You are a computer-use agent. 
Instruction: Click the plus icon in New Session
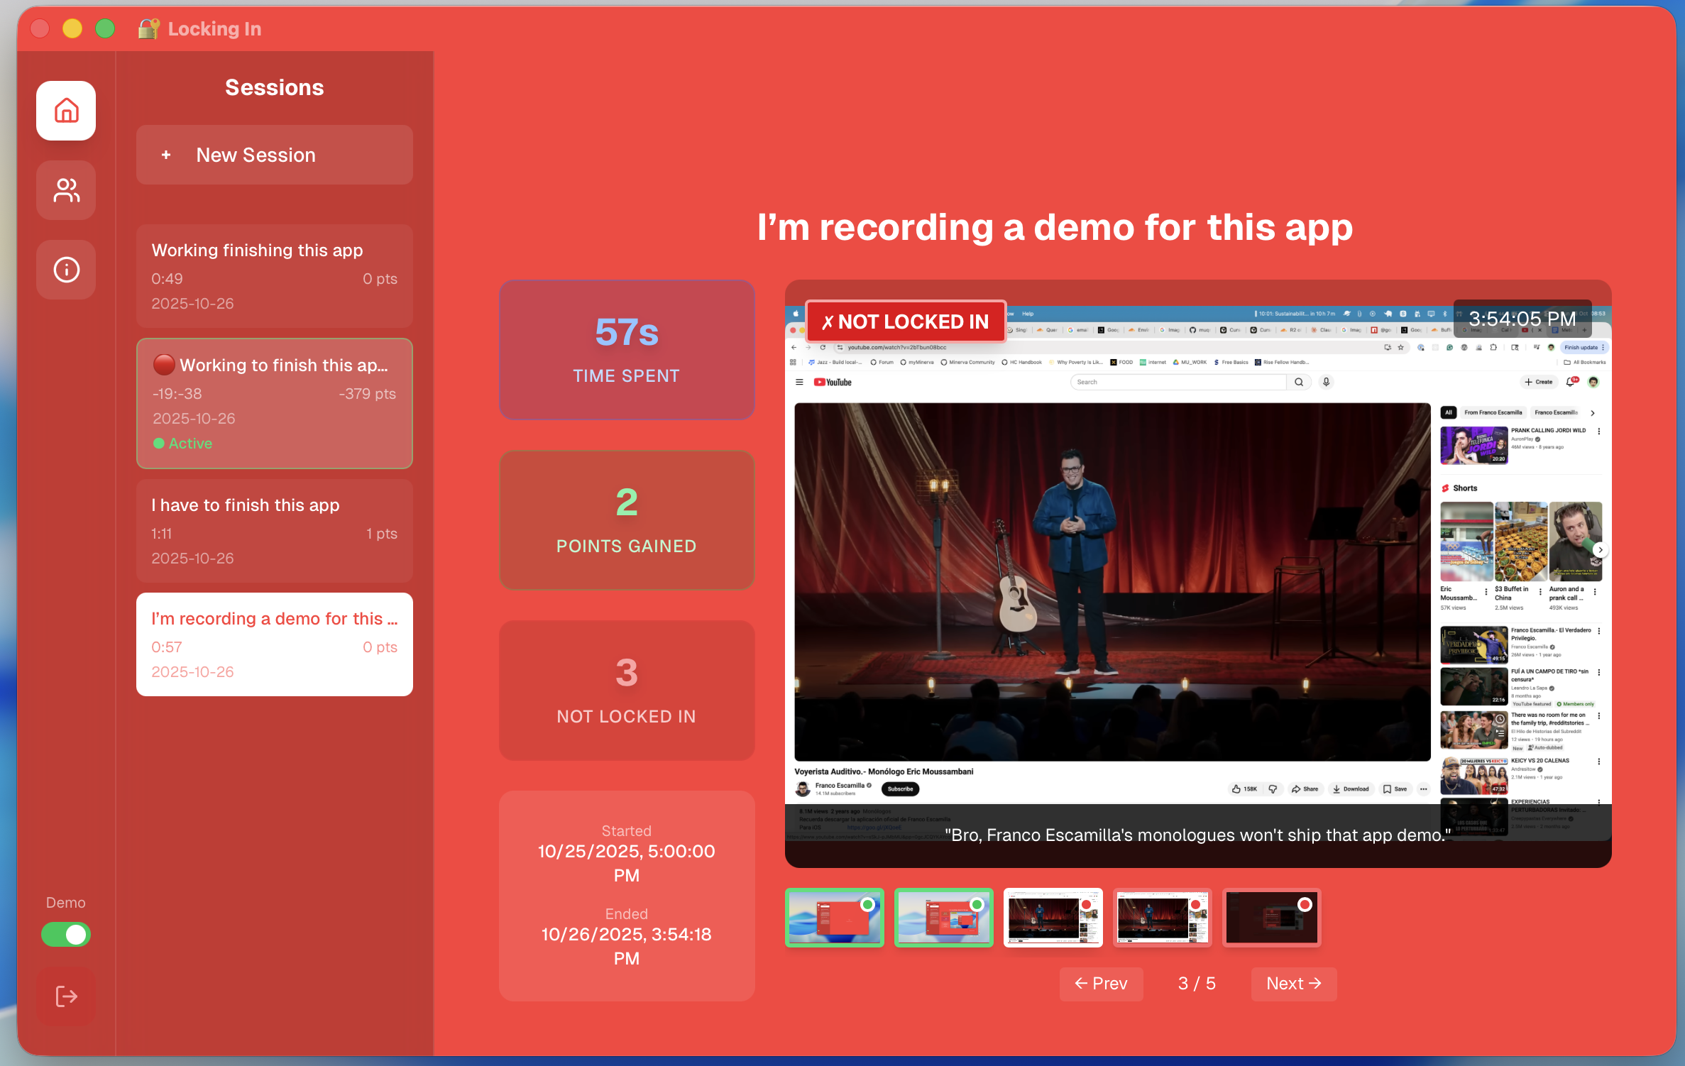(166, 155)
